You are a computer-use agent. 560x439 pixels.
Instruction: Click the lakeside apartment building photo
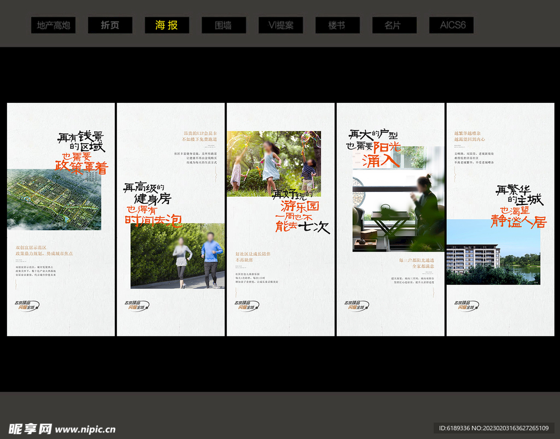pos(493,251)
